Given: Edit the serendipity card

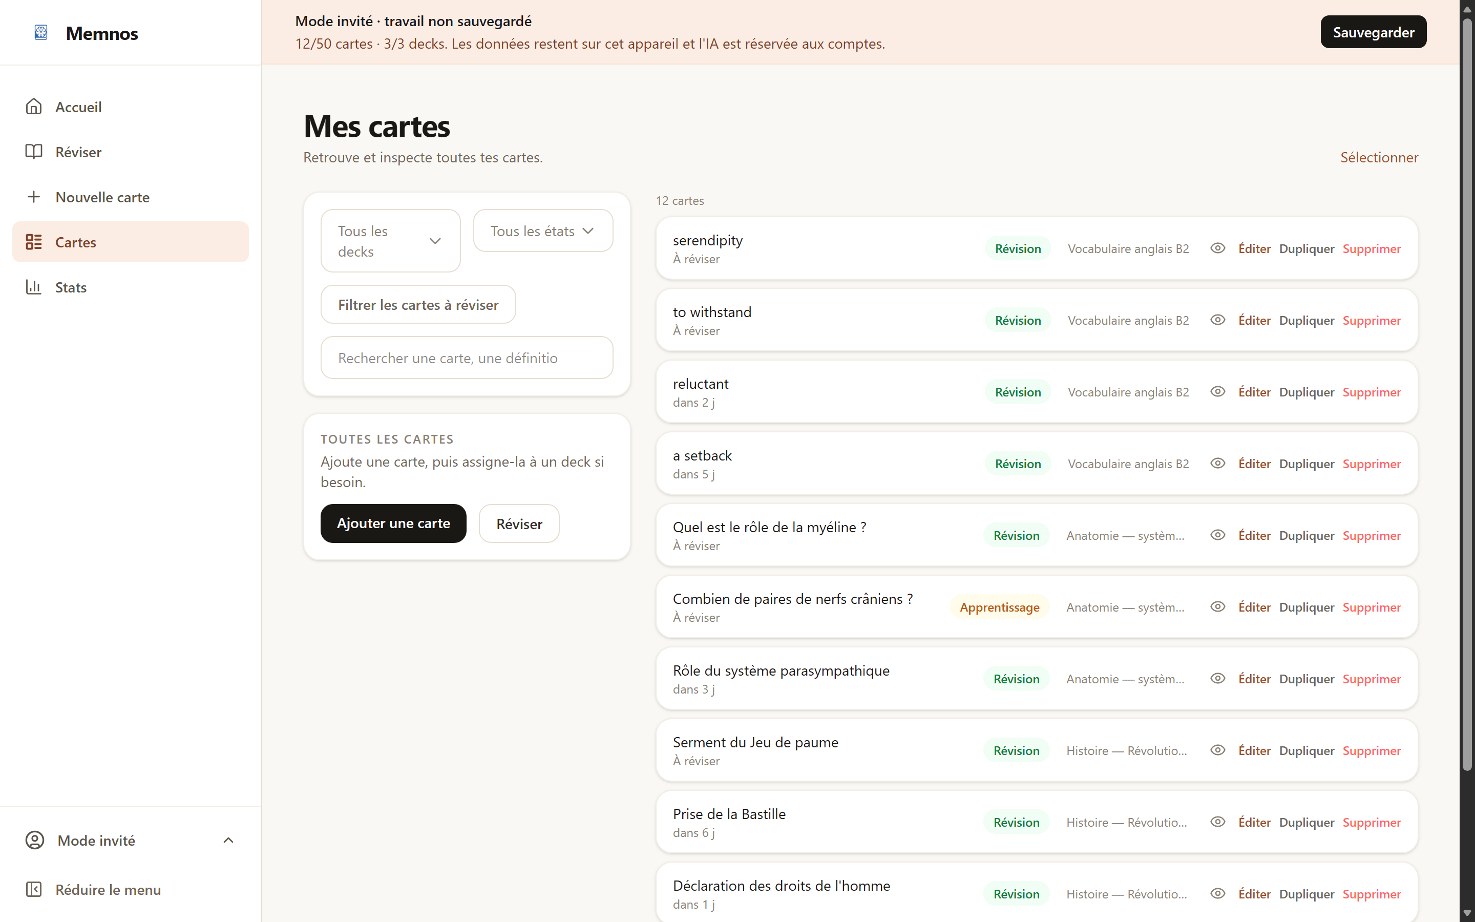Looking at the screenshot, I should (x=1254, y=249).
